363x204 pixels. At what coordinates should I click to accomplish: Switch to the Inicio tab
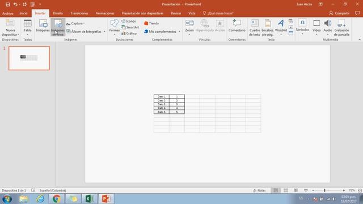tap(23, 13)
